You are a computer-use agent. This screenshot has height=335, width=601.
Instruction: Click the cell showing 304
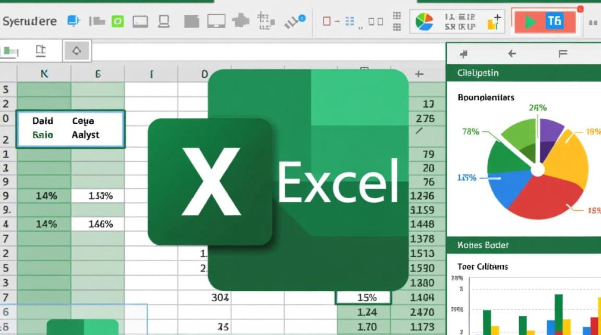[205, 297]
